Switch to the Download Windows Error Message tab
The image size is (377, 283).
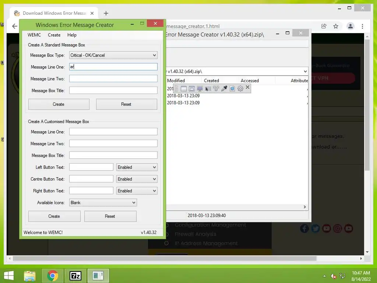54,13
